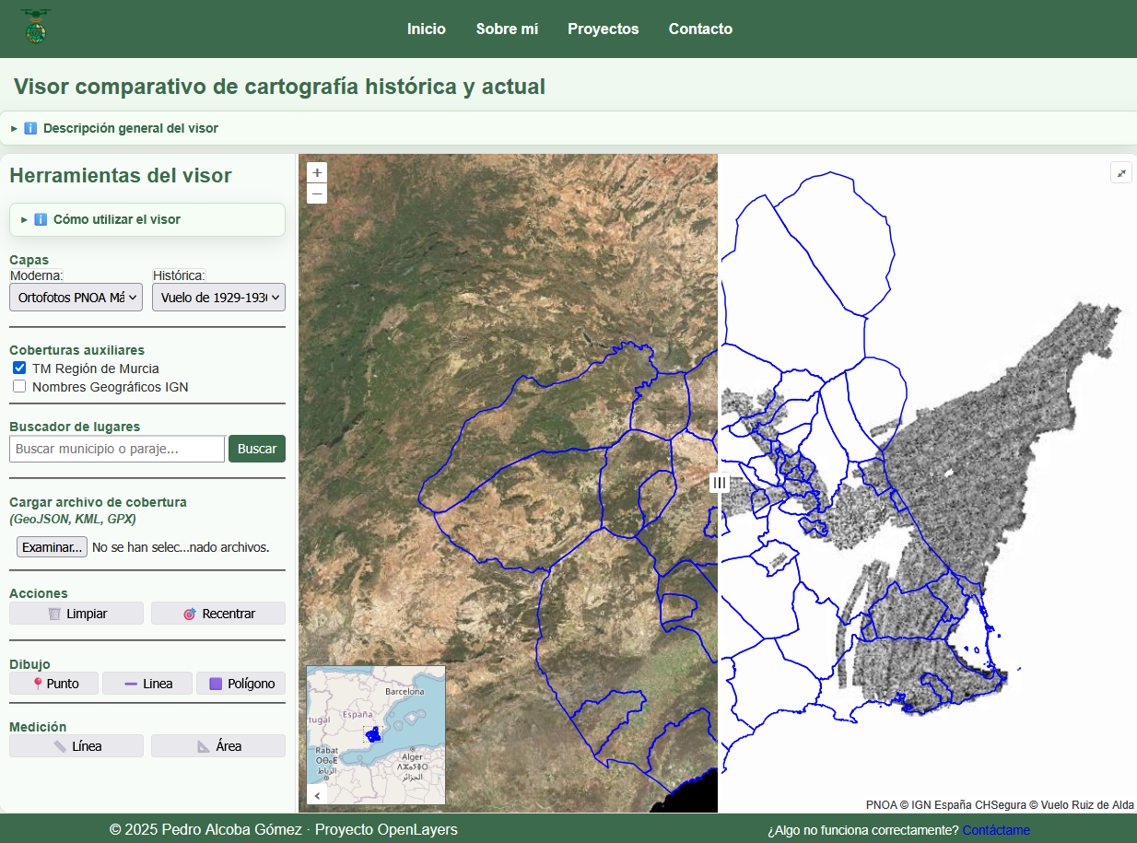Enable Nombres Geográficos IGN checkbox
The image size is (1137, 843).
click(19, 386)
